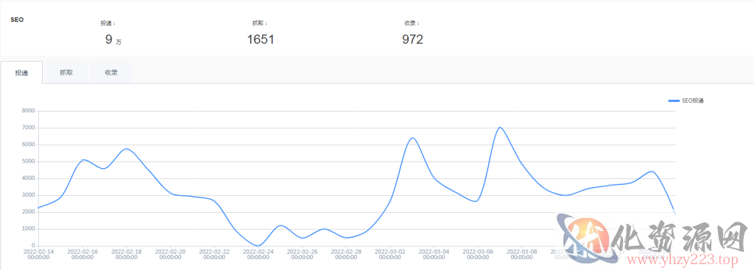The height and width of the screenshot is (270, 754).
Task: Click the 8000 y-axis label
Action: point(29,111)
